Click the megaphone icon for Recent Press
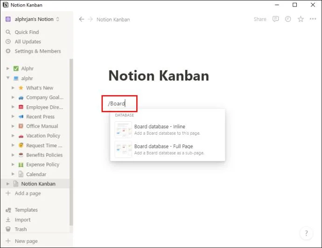The width and height of the screenshot is (322, 248). coord(21,117)
